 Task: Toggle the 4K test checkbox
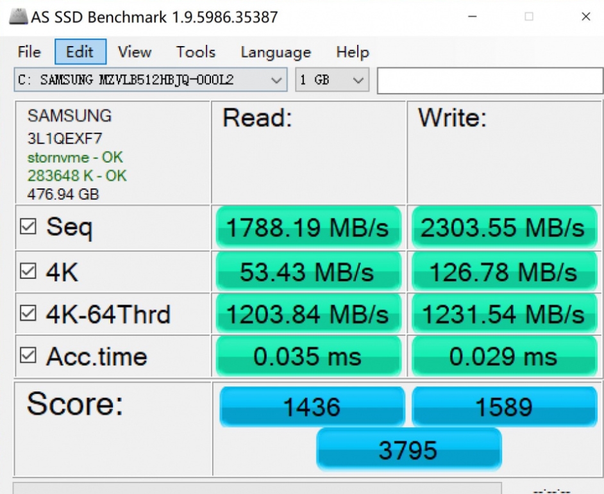(x=28, y=271)
